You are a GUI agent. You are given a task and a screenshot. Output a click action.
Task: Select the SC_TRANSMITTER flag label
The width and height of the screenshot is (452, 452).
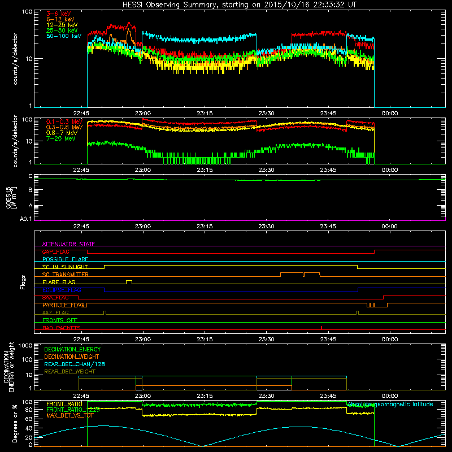[x=65, y=275]
